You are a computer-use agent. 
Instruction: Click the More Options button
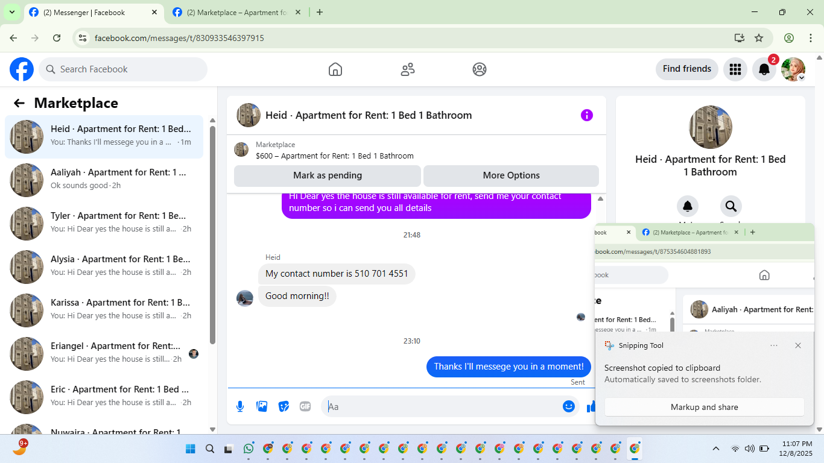(x=512, y=175)
